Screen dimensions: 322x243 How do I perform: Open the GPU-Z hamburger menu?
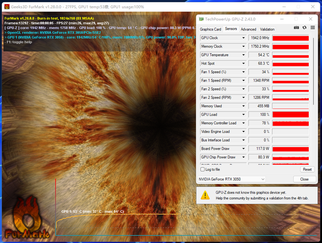[x=312, y=27]
